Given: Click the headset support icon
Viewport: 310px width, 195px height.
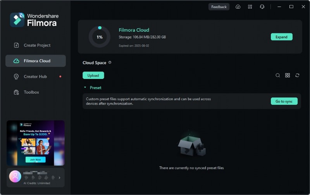Looking at the screenshot, I should point(262,7).
